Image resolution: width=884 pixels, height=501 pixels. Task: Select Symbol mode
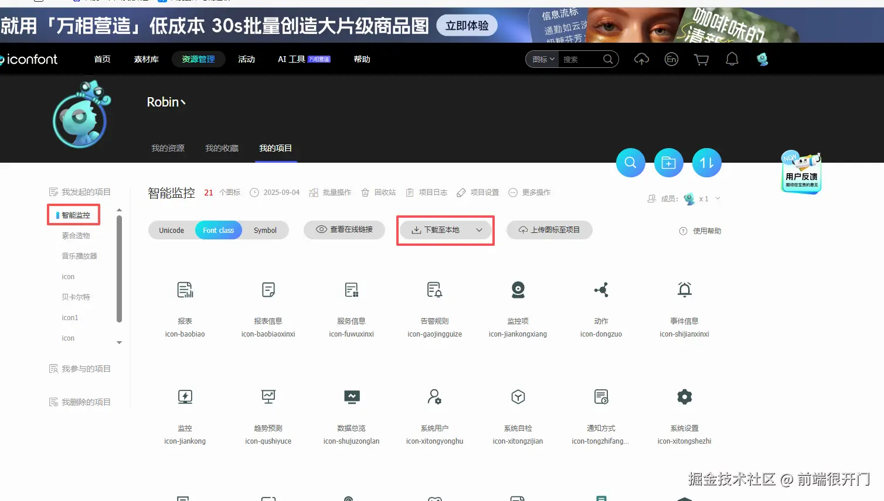point(265,231)
